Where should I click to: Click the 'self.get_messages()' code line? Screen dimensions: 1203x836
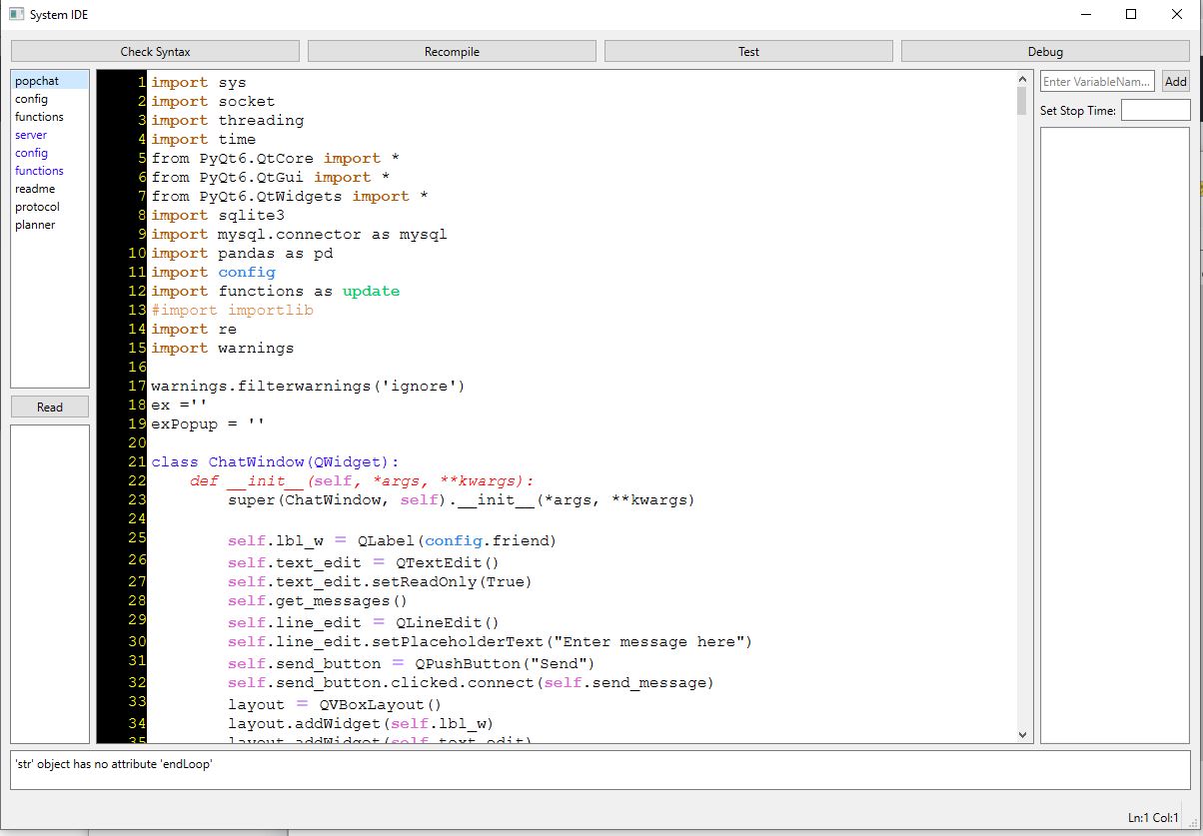click(x=318, y=601)
